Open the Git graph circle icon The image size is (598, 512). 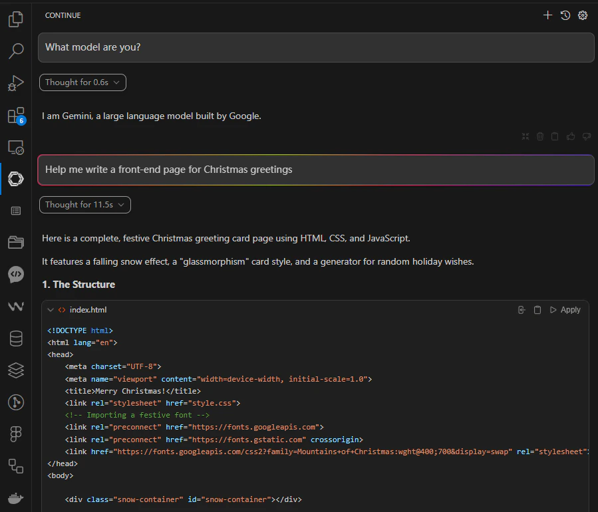pos(16,402)
